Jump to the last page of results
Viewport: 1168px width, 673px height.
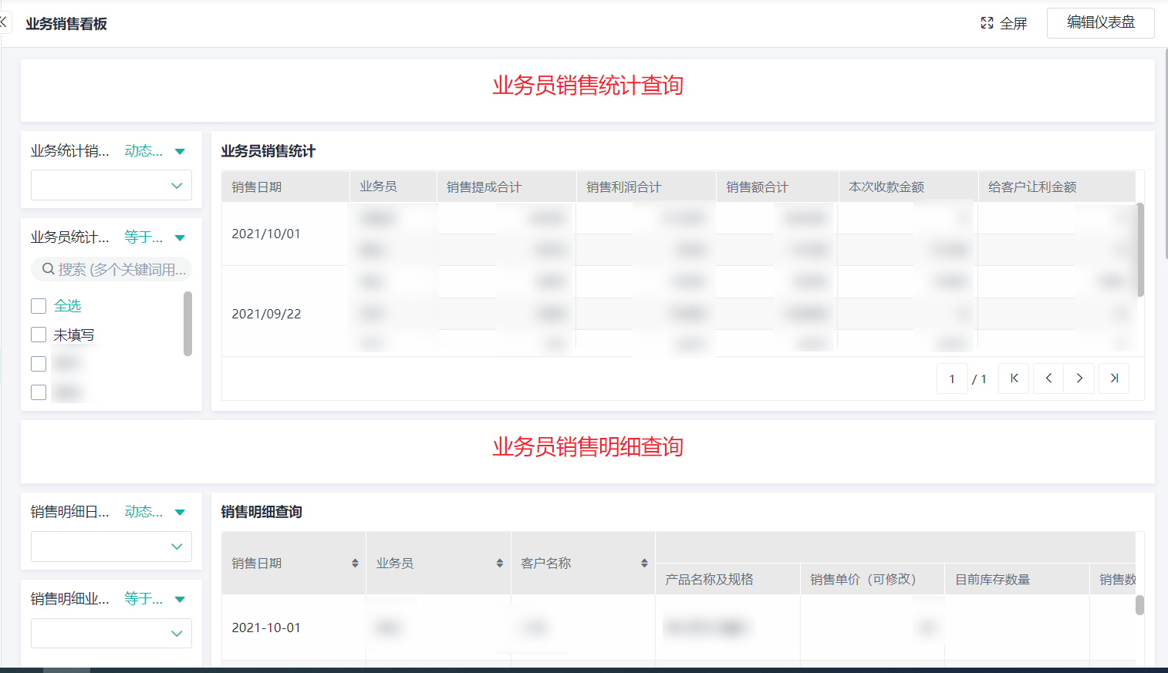point(1114,379)
